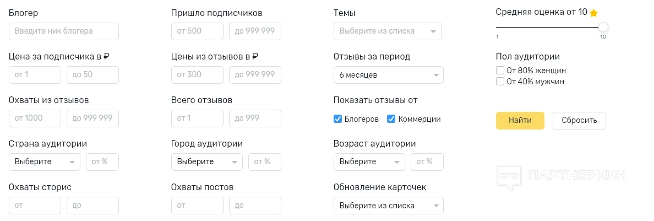Image resolution: width=654 pixels, height=221 pixels.
Task: Click the Сбросить reset button
Action: coord(579,121)
